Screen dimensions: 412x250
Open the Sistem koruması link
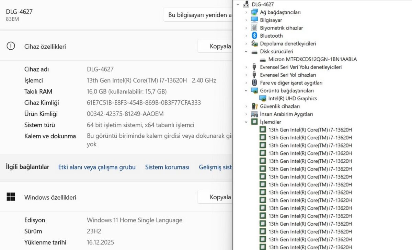(x=167, y=167)
